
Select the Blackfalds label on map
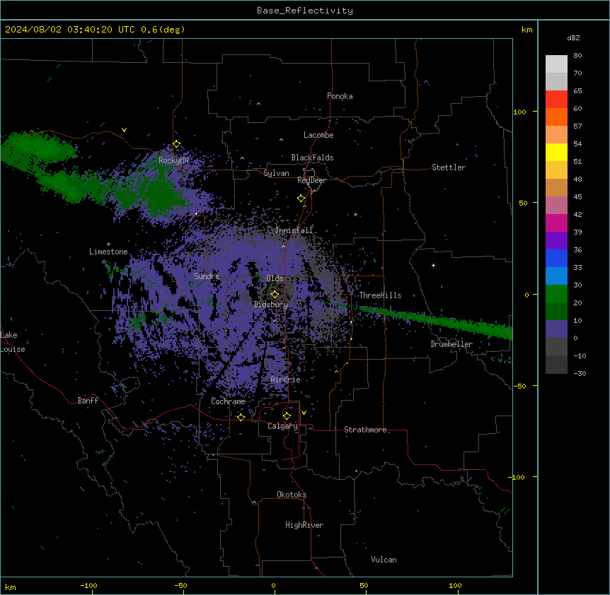coord(312,158)
